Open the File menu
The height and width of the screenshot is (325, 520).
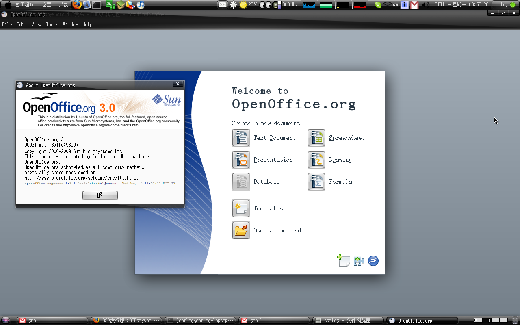coord(7,25)
